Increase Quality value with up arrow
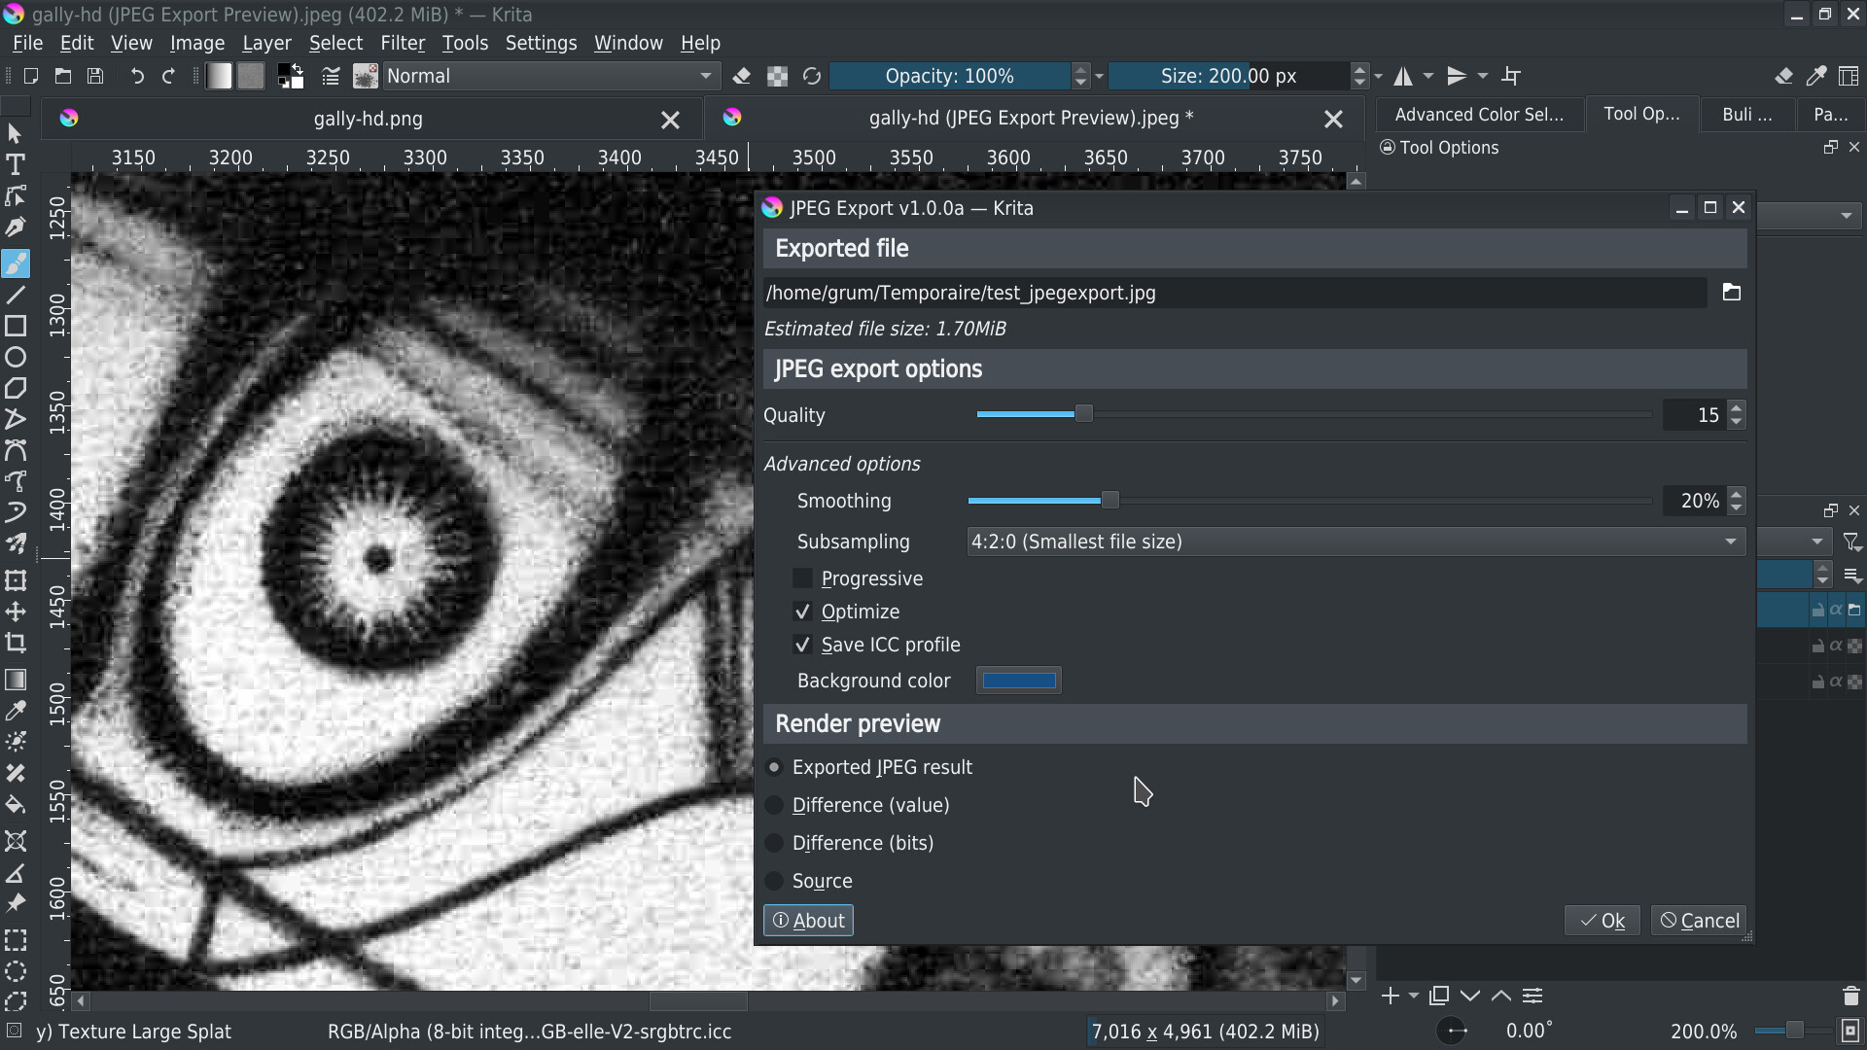The image size is (1867, 1050). point(1737,407)
